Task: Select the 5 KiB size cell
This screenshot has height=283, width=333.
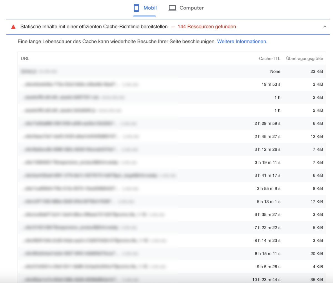Action: (x=318, y=228)
